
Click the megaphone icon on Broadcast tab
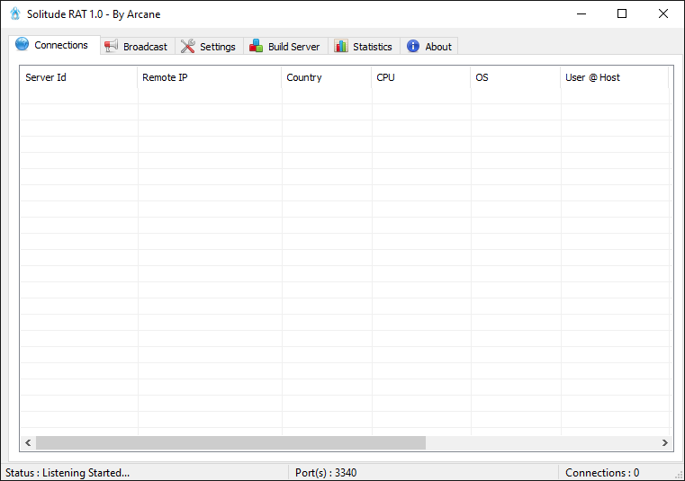pos(111,47)
